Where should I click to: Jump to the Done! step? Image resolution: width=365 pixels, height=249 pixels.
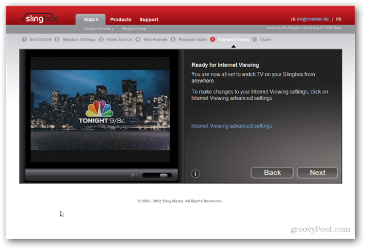(262, 39)
